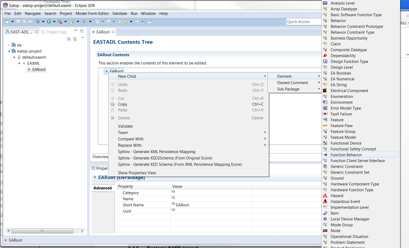Open the New wizard dropdown arrow
Screen dimensions: 409x248
12,22
